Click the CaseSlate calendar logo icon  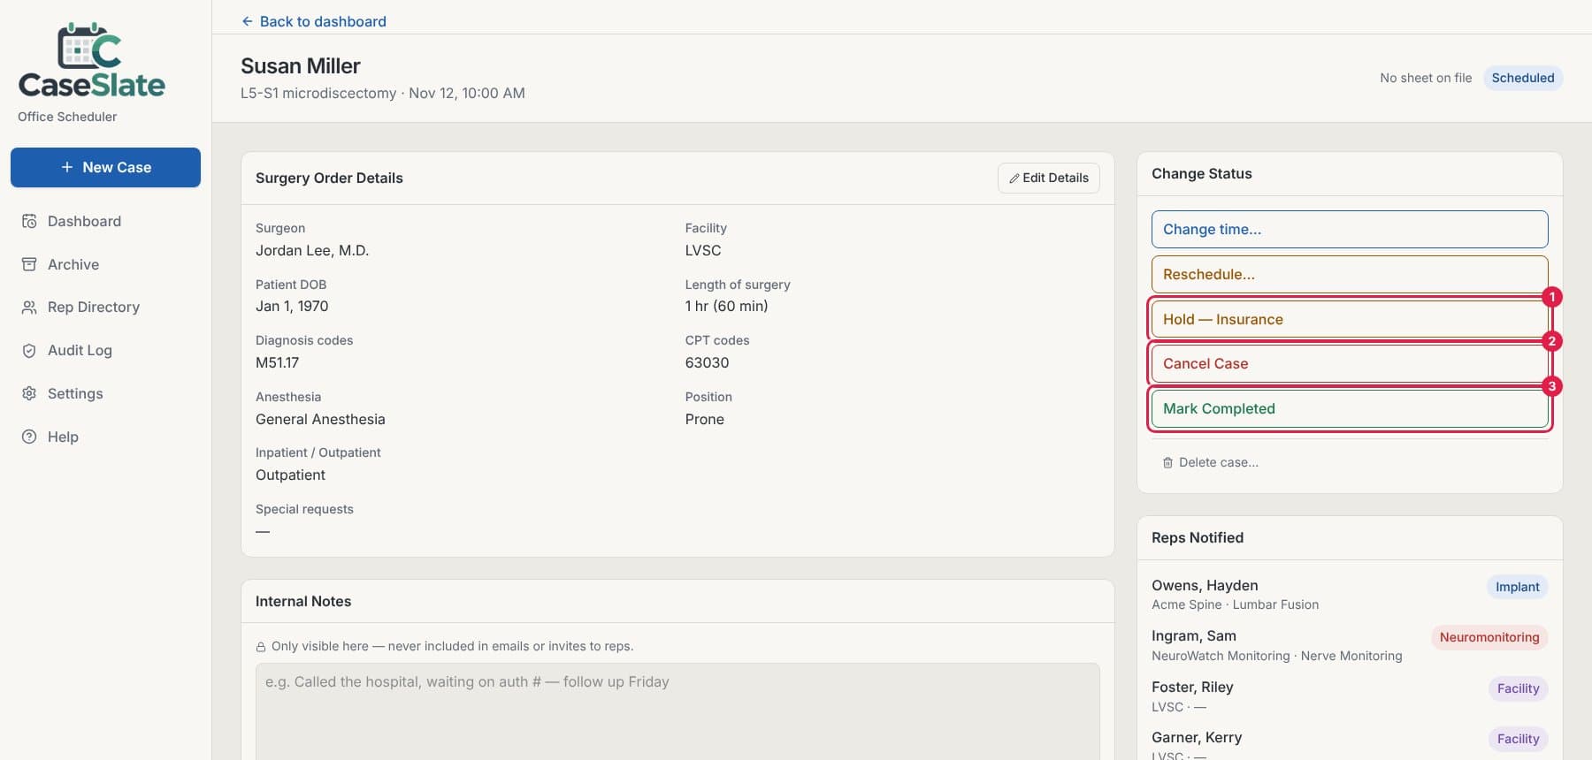[89, 45]
